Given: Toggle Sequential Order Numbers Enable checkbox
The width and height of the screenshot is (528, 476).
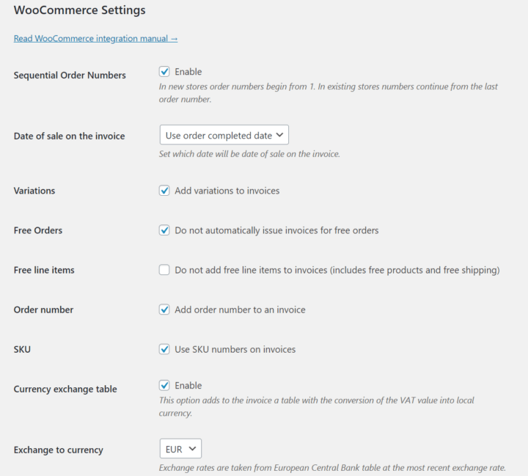Looking at the screenshot, I should tap(164, 72).
